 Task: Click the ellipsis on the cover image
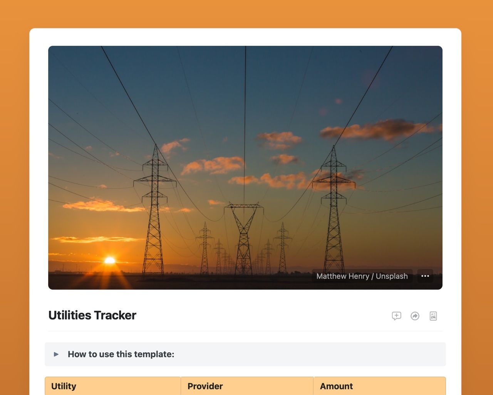[425, 276]
